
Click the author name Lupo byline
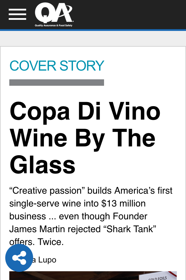[x=47, y=260]
